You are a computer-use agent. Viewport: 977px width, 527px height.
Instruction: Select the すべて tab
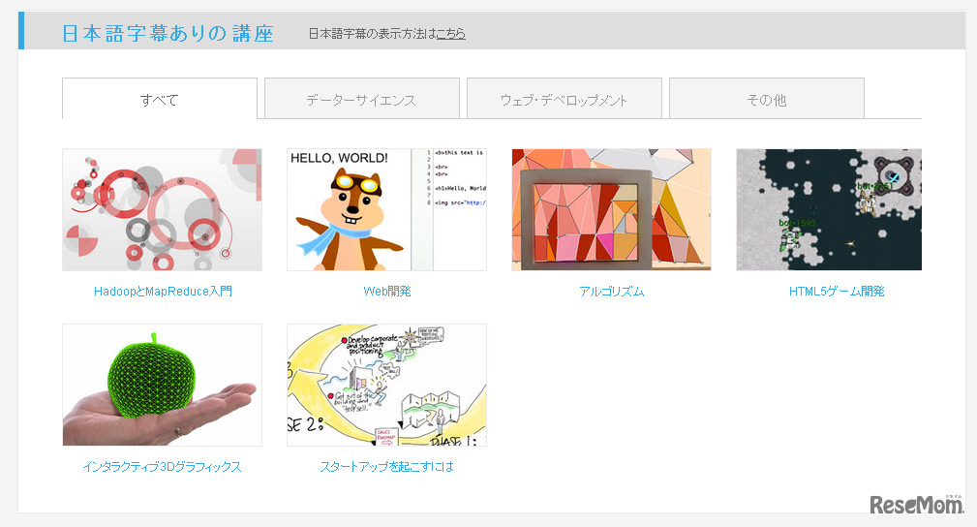click(160, 99)
